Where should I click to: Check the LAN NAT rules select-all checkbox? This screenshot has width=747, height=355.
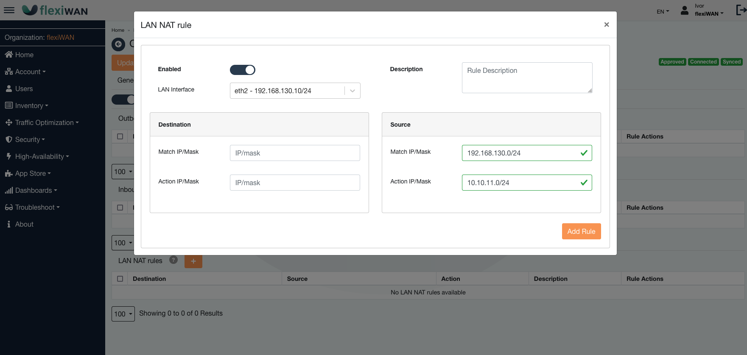click(x=120, y=279)
